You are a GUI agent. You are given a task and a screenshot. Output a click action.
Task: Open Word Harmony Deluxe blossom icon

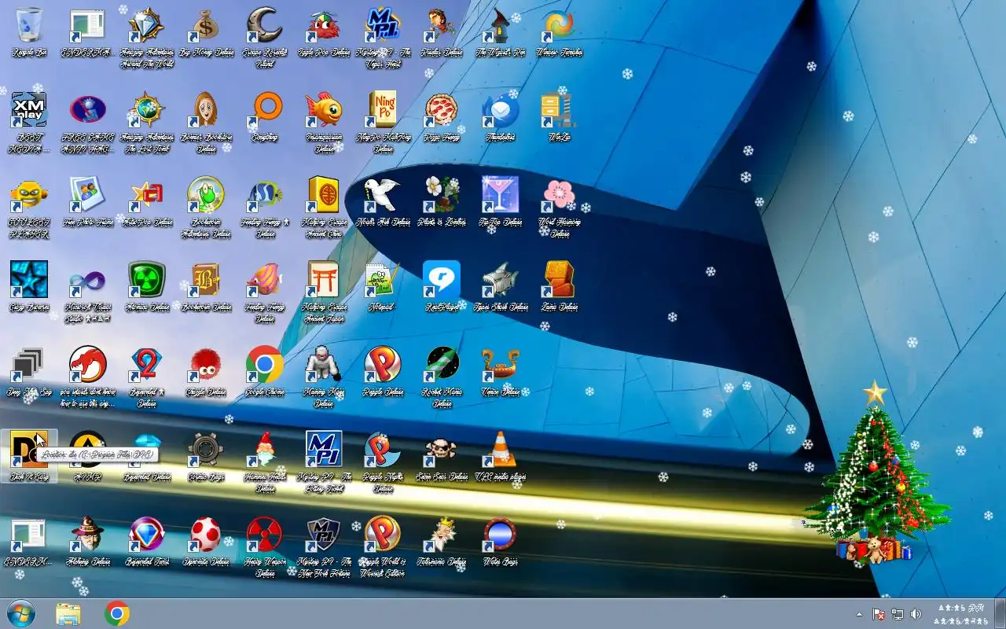click(559, 195)
